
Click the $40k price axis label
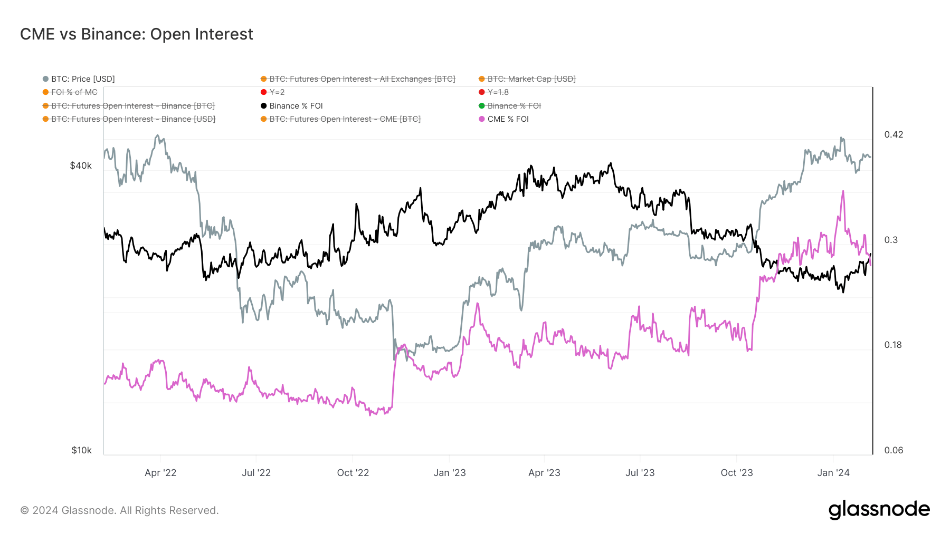click(x=81, y=166)
